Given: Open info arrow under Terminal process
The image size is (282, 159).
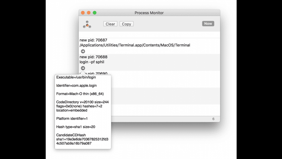Looking at the screenshot, I should click(83, 51).
